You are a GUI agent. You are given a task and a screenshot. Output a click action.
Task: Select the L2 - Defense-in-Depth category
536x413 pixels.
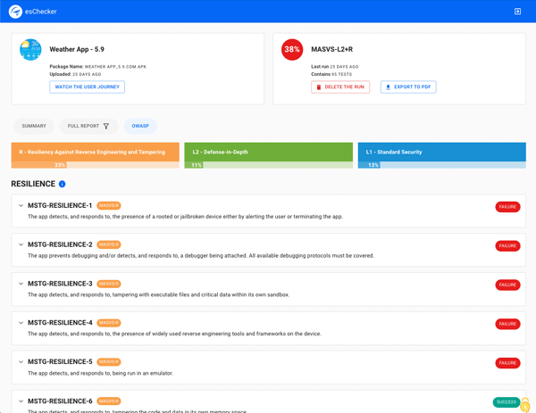[268, 152]
